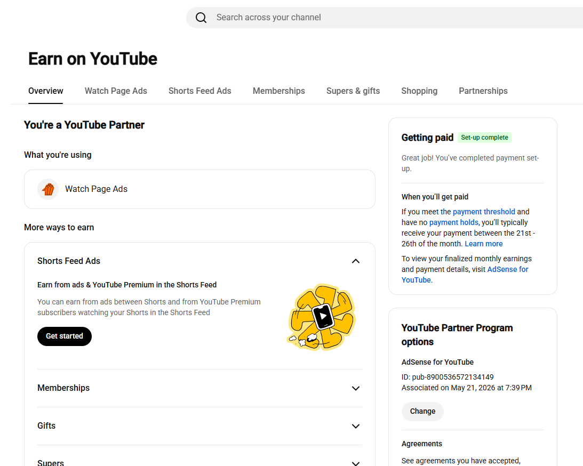The height and width of the screenshot is (466, 583).
Task: Click the Learn more link
Action: (x=483, y=244)
